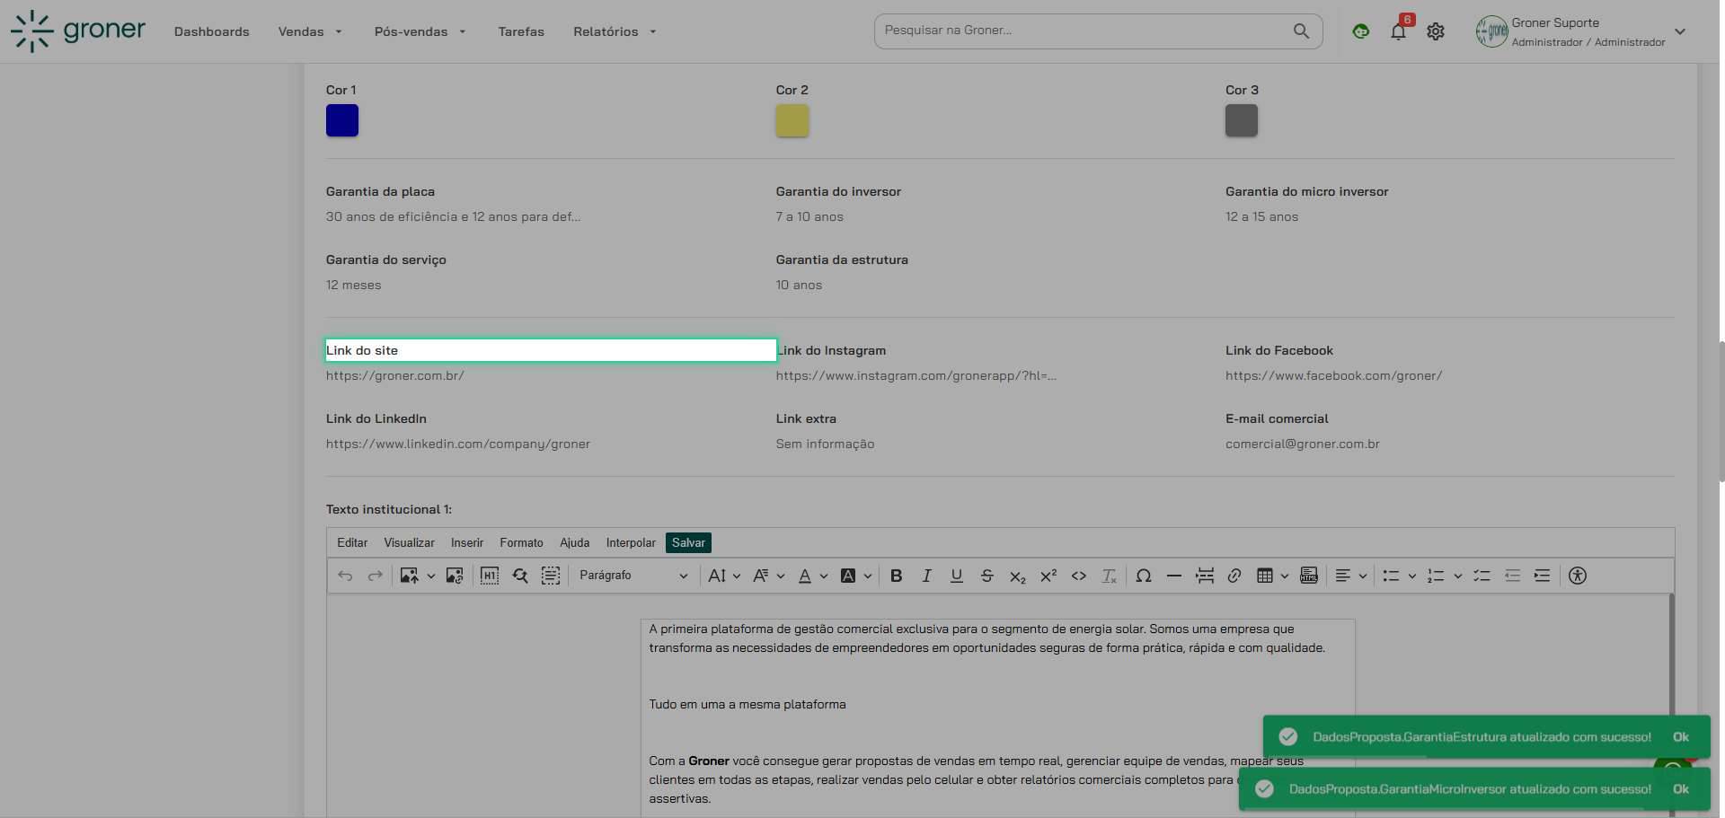Open the editor's Ajuda menu
The height and width of the screenshot is (818, 1725).
(575, 542)
